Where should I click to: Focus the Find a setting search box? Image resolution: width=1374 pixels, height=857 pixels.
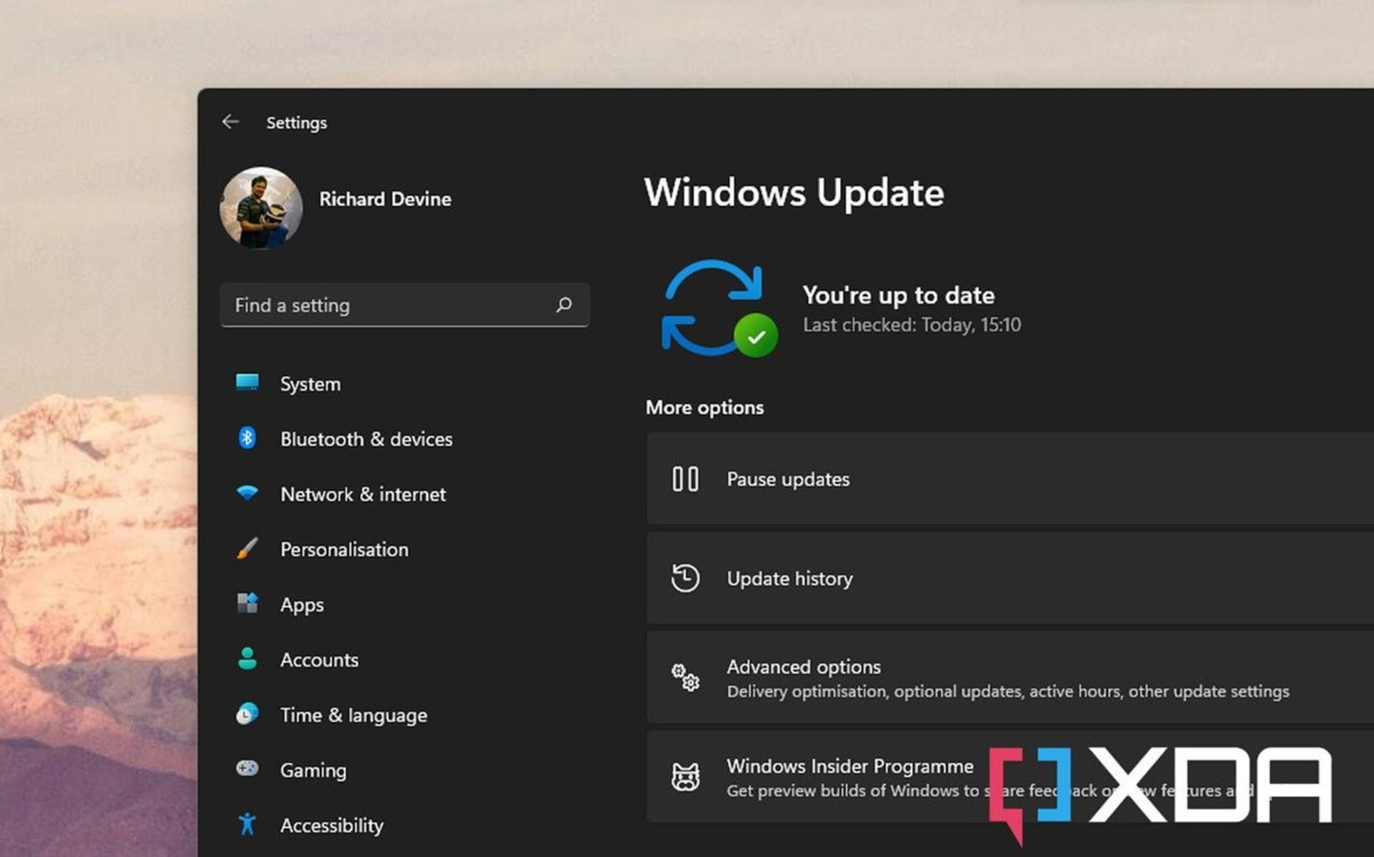(405, 305)
